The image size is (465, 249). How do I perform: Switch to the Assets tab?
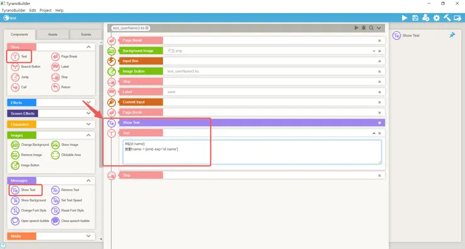pos(53,34)
